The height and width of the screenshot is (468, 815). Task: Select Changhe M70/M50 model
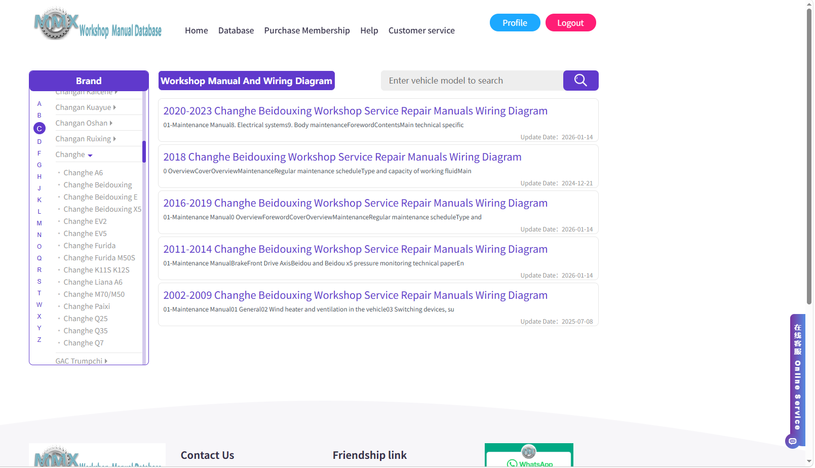(94, 294)
